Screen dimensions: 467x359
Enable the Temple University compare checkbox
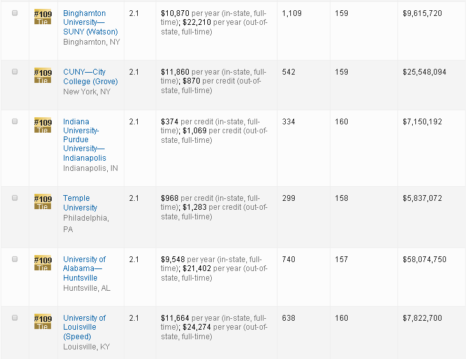click(x=15, y=198)
